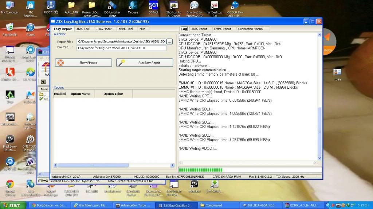Open the EMMC Pinout tab
The height and width of the screenshot is (209, 373).
point(223,29)
